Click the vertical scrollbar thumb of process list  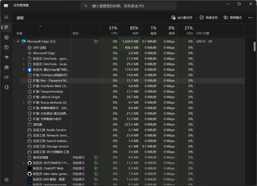pos(254,46)
